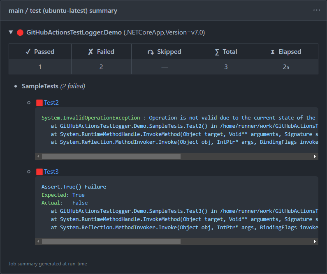This screenshot has height=274, width=327.
Task: Click the Total sigma icon
Action: click(x=217, y=52)
